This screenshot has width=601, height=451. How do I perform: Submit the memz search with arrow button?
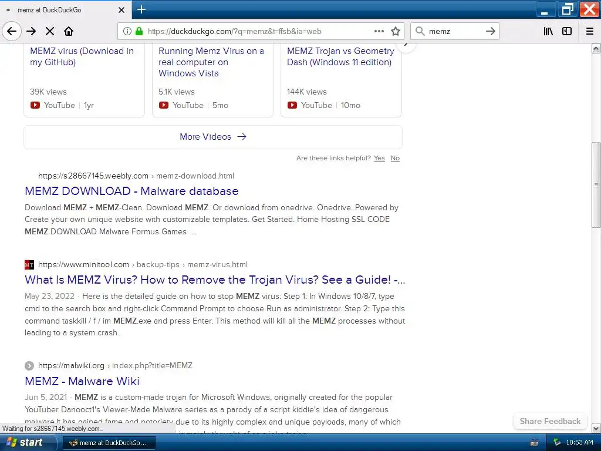click(x=491, y=31)
